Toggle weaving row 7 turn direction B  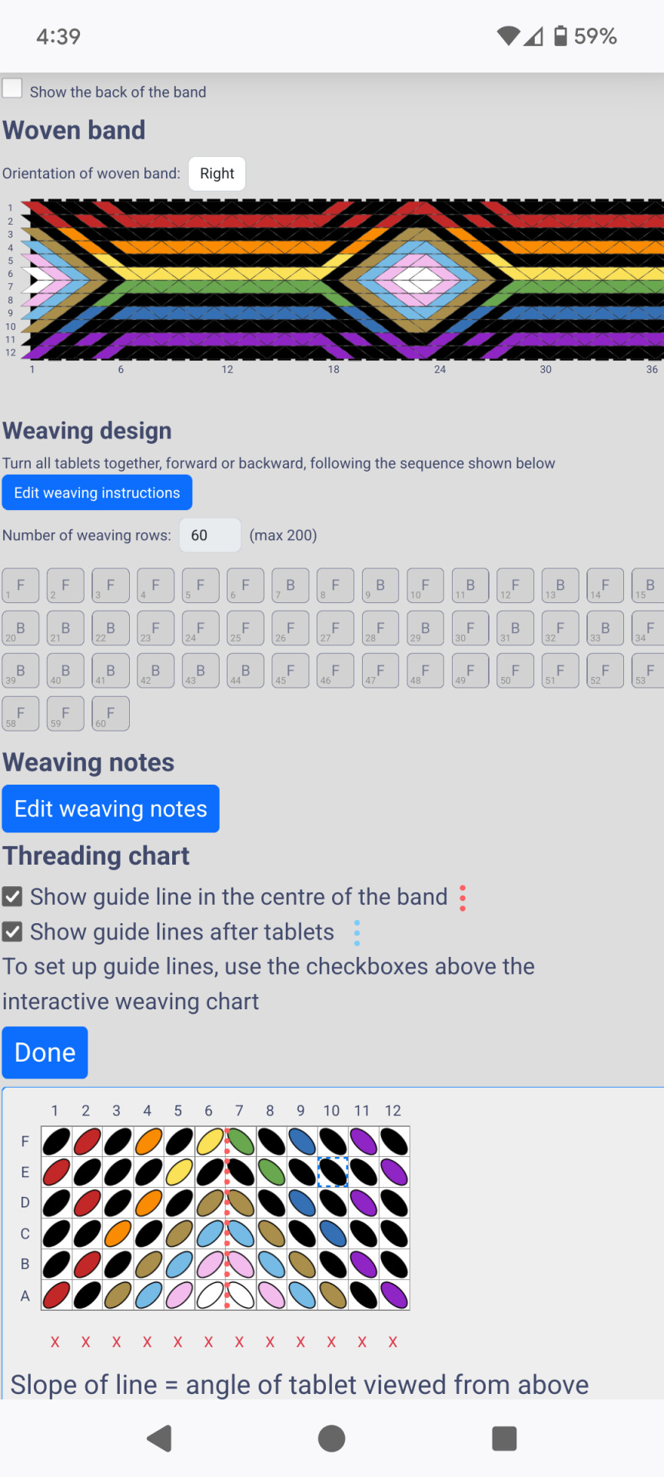(x=290, y=585)
